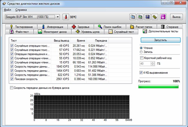188x127 pixels.
Task: Select the Запись radio button
Action: click(141, 52)
